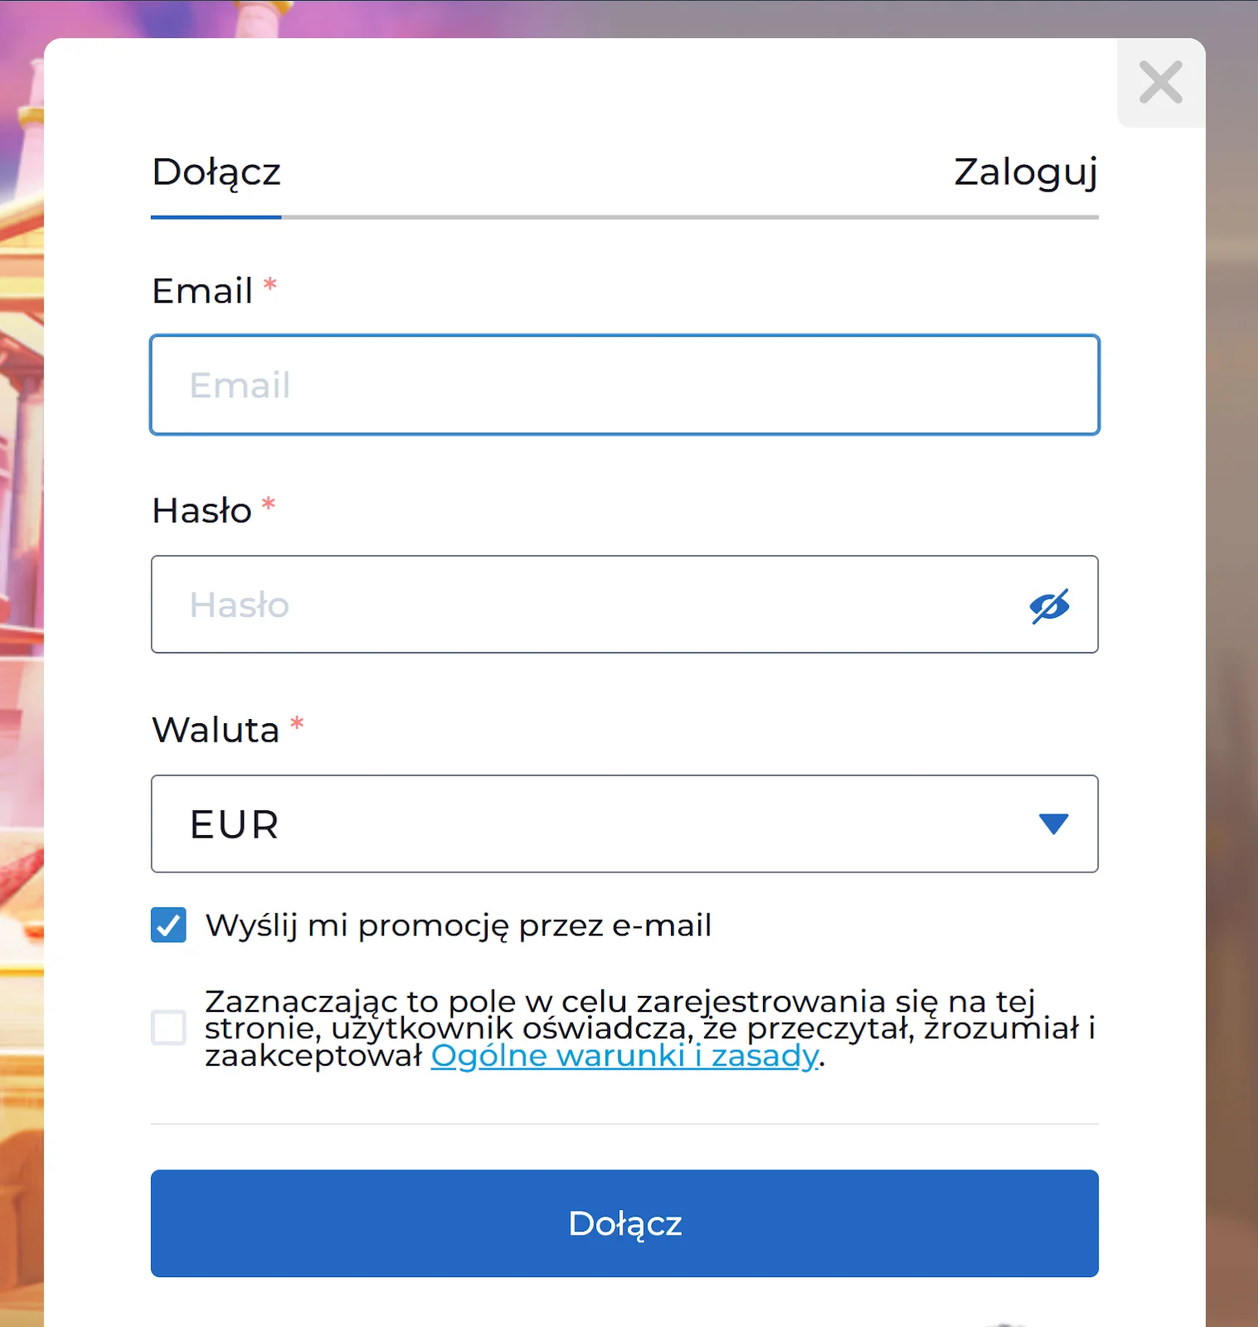Click inside the Email input field
This screenshot has width=1258, height=1327.
pos(624,385)
